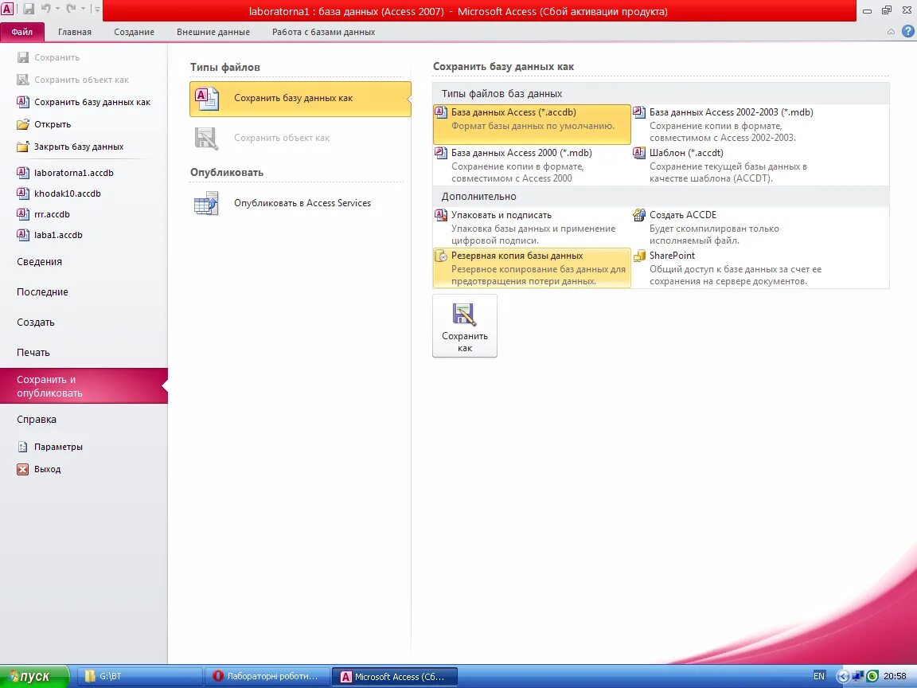The image size is (917, 688).
Task: Open Параметры settings
Action: pyautogui.click(x=57, y=447)
